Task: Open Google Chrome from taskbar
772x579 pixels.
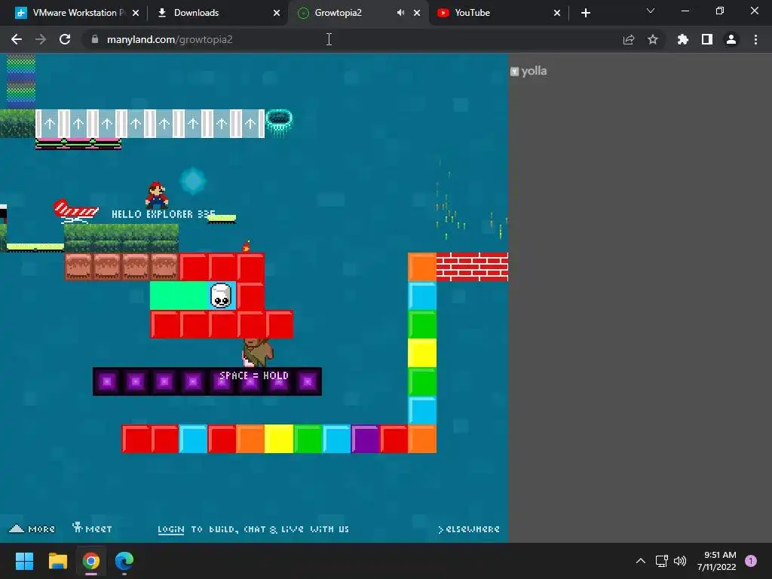Action: click(91, 561)
